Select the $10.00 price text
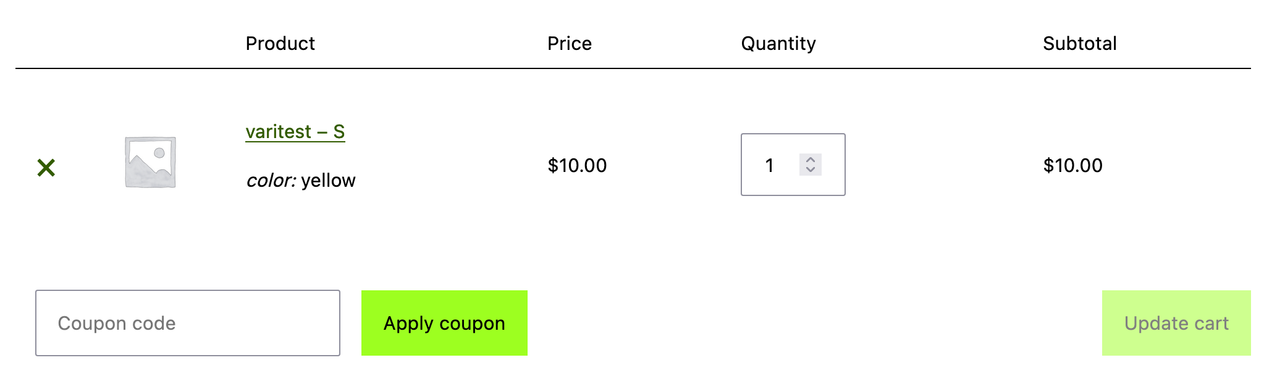Screen dimensions: 1285x376 click(576, 165)
